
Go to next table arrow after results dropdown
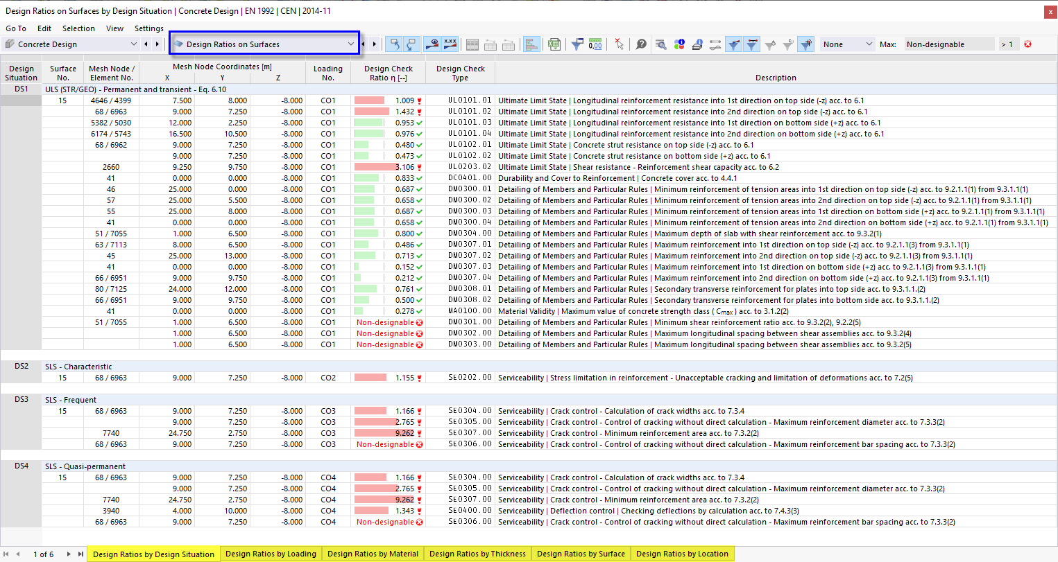[375, 44]
